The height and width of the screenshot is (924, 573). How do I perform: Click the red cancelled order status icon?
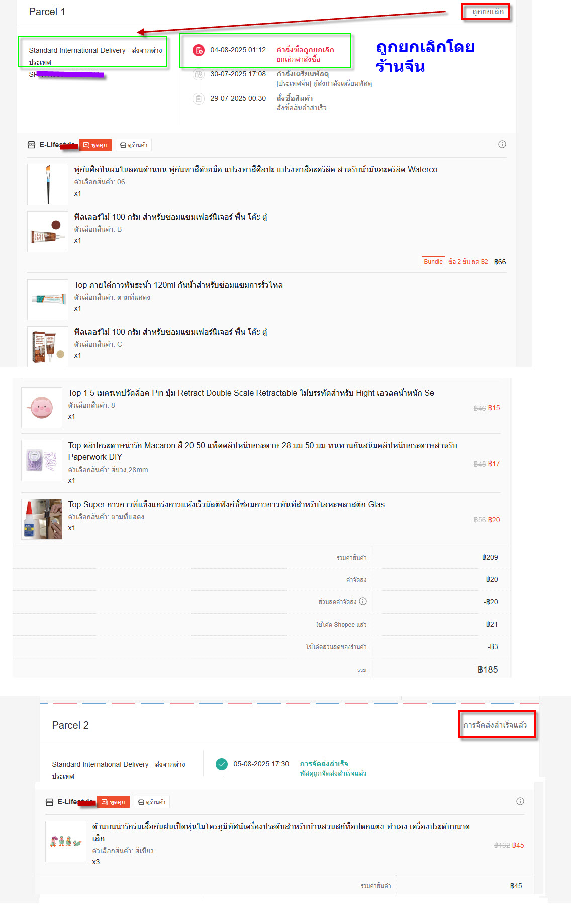tap(199, 50)
